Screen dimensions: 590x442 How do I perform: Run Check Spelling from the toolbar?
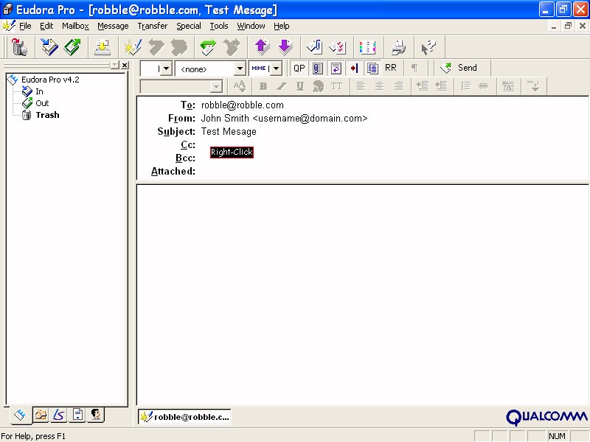pyautogui.click(x=338, y=47)
